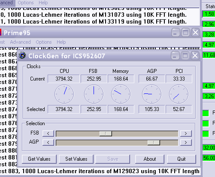The image size is (215, 177).
Task: Click the FSB slider thumb
Action: [x=106, y=134]
